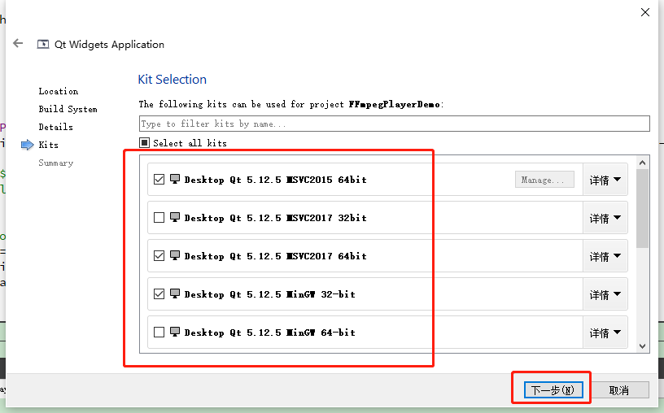Click the 下一步(N) next button
Screen dimensions: 664x413
553,389
